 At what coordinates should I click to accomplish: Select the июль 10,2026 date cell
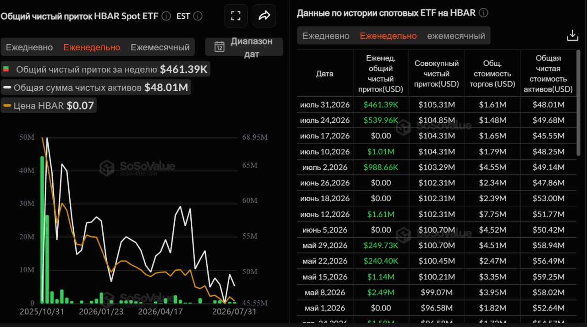tap(325, 152)
